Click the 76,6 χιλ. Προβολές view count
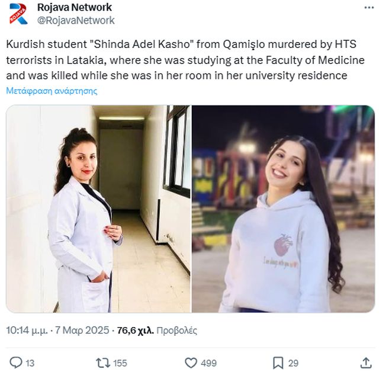 pos(157,330)
